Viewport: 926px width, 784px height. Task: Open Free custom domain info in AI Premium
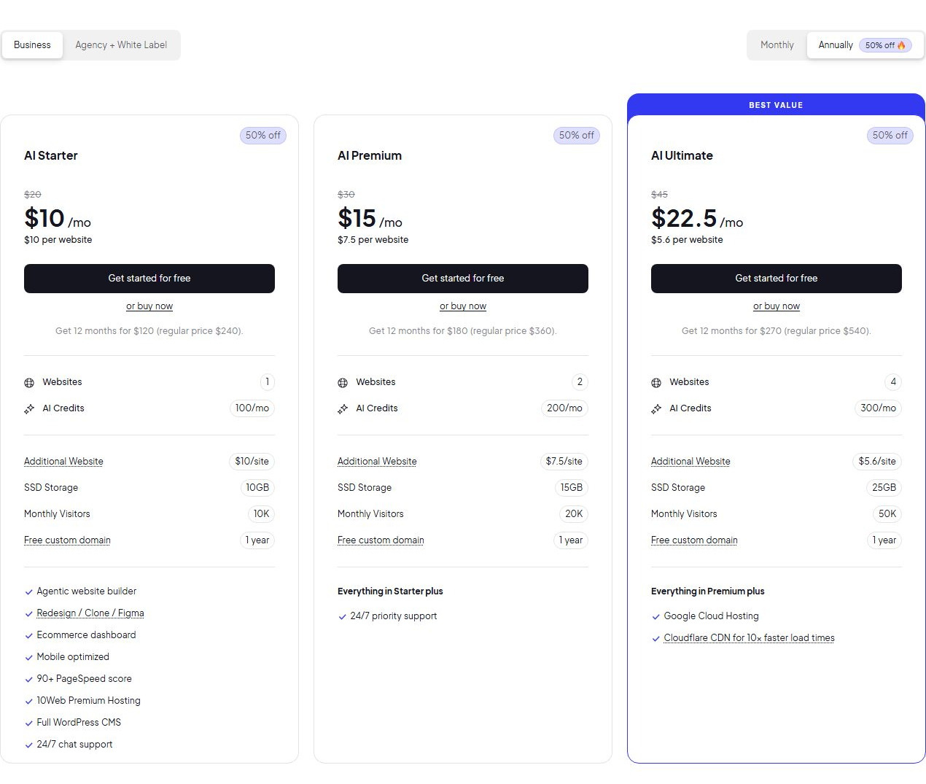[x=381, y=540]
